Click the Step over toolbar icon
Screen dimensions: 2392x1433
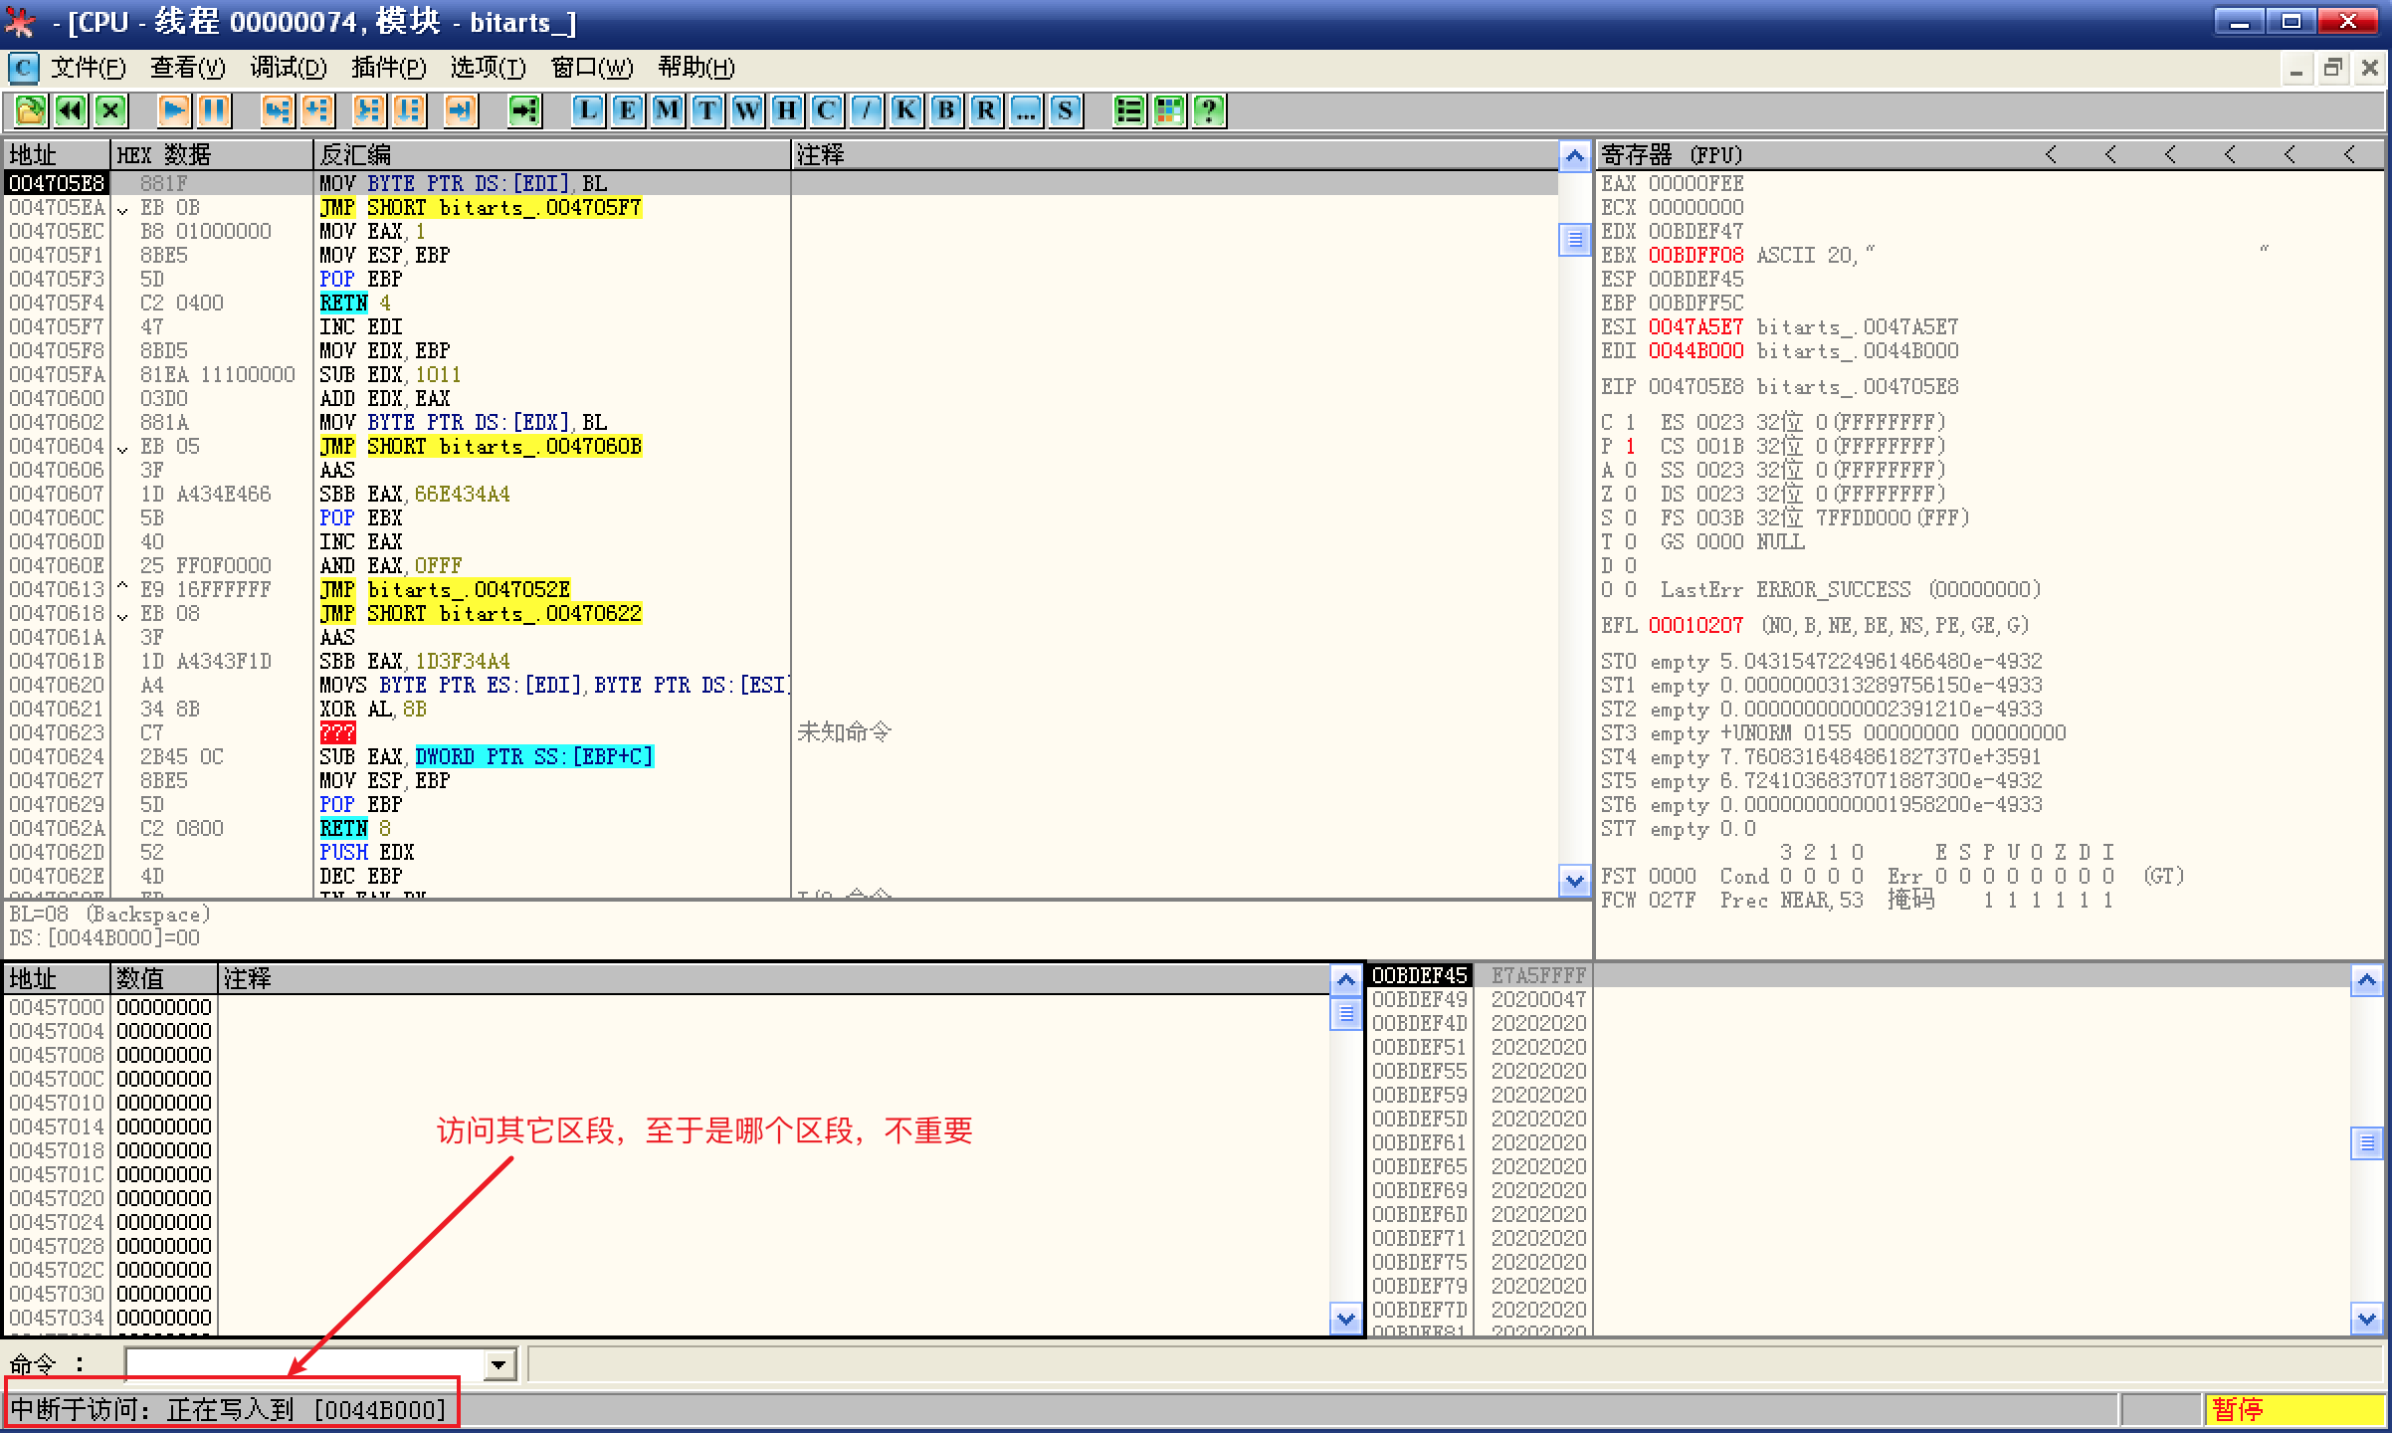(x=317, y=110)
